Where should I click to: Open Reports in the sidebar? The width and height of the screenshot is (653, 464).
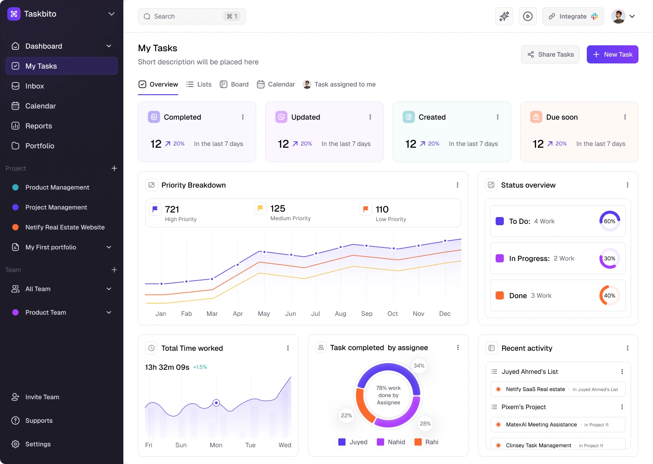(x=62, y=126)
